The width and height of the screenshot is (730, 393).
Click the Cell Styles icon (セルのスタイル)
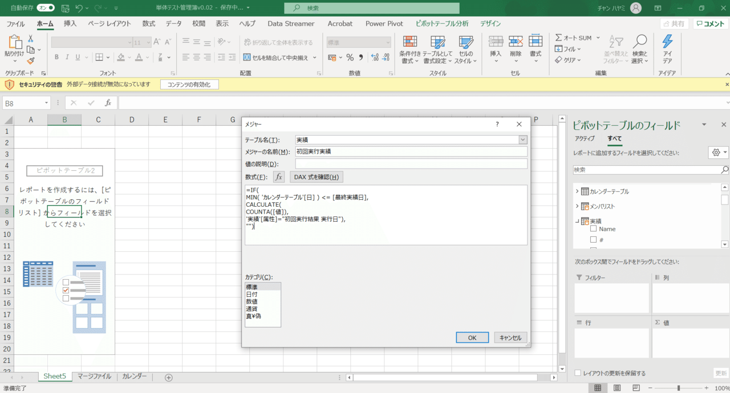(x=466, y=42)
